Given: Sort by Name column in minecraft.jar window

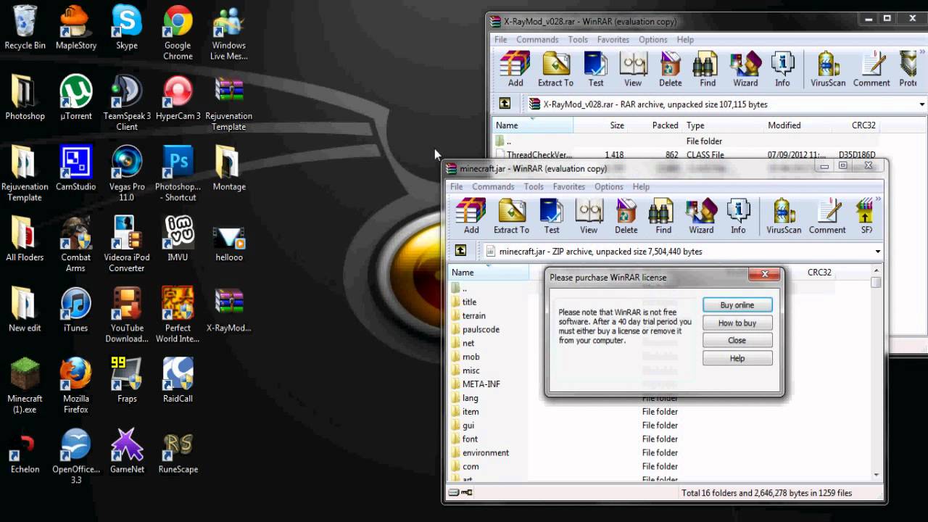Looking at the screenshot, I should pyautogui.click(x=489, y=273).
